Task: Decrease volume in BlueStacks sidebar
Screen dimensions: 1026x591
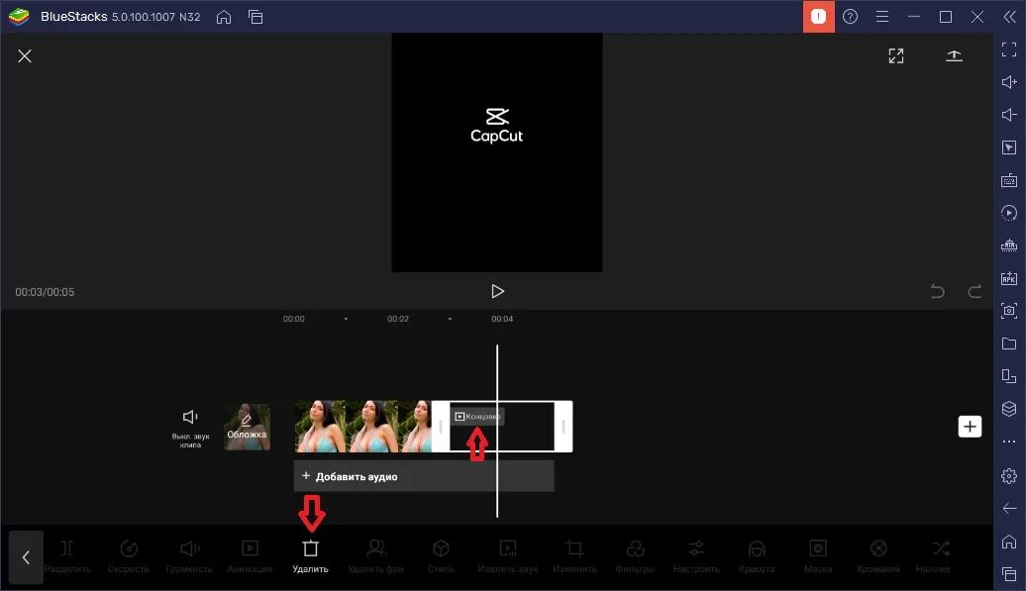Action: pos(1009,115)
